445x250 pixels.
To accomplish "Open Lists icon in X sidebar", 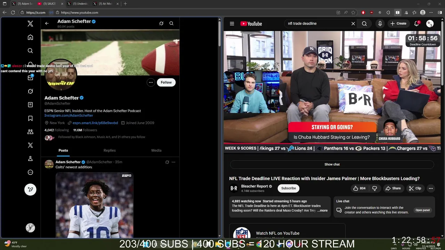I will click(30, 105).
